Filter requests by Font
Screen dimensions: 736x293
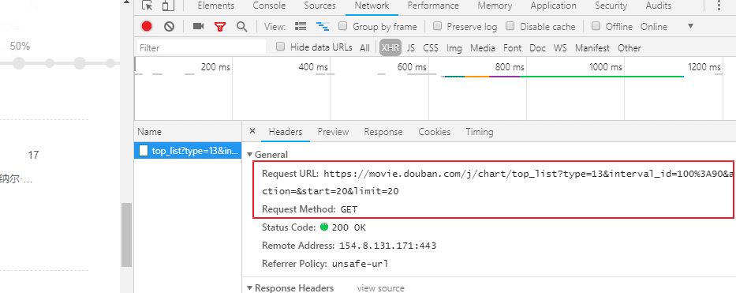coord(513,48)
